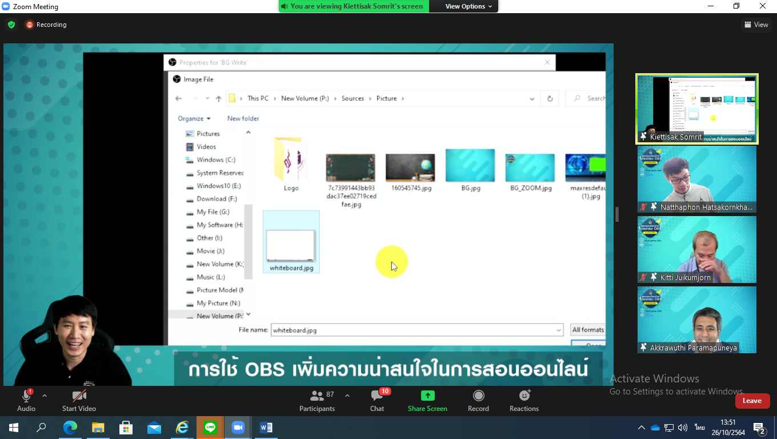The height and width of the screenshot is (439, 777).
Task: Switch the Thai input language indicator
Action: tap(699, 427)
